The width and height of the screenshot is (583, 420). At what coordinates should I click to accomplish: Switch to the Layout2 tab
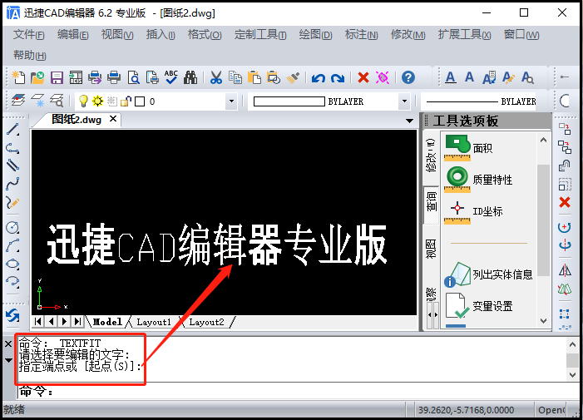(206, 322)
